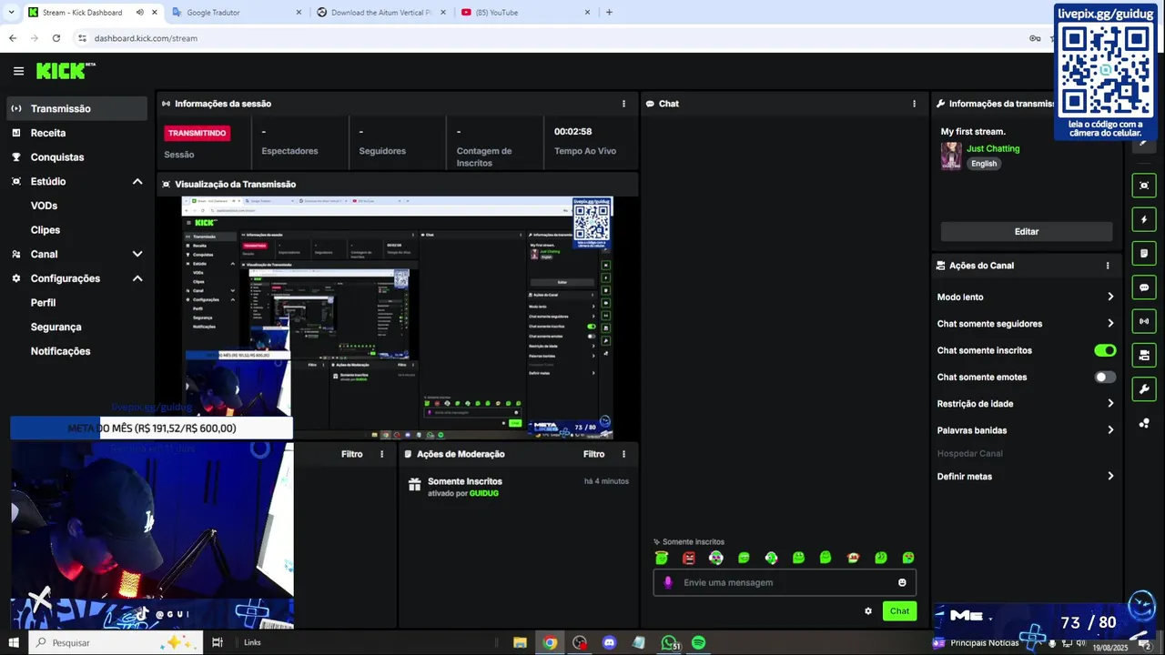Image resolution: width=1165 pixels, height=655 pixels.
Task: Click Editar stream information button
Action: [x=1027, y=231]
